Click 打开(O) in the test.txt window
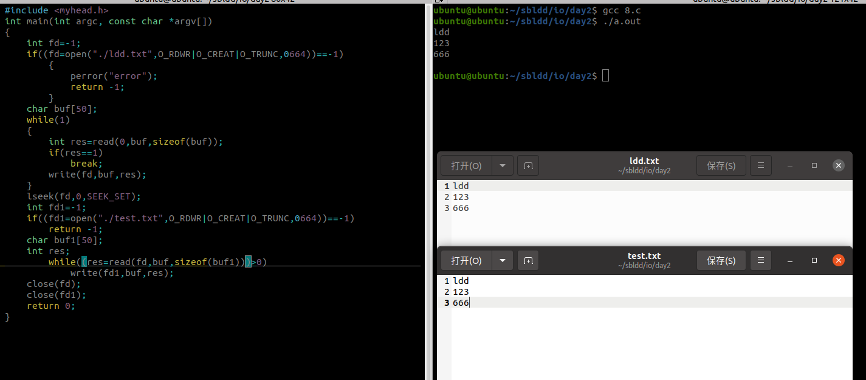This screenshot has height=380, width=866. [x=466, y=261]
